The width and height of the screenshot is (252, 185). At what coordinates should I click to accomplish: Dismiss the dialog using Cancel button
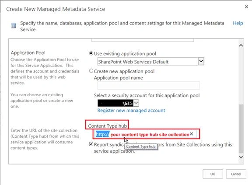coord(236,174)
